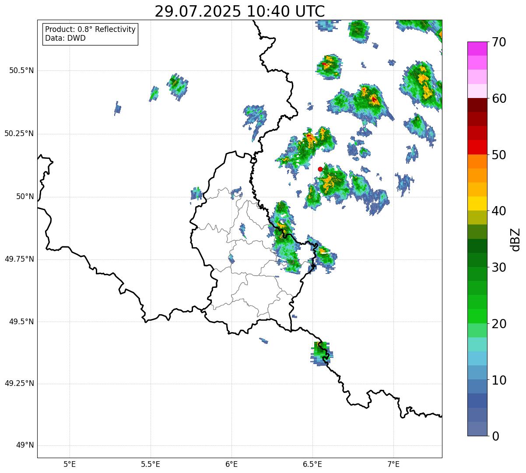Click the isolated green radar cell near 49.4°N, south of the border
This screenshot has width=526, height=473.
click(321, 354)
